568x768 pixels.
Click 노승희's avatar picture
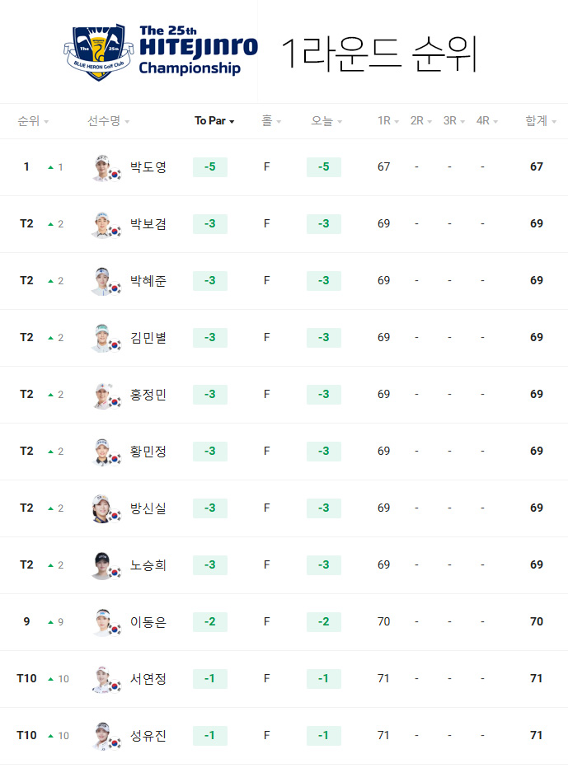click(102, 565)
